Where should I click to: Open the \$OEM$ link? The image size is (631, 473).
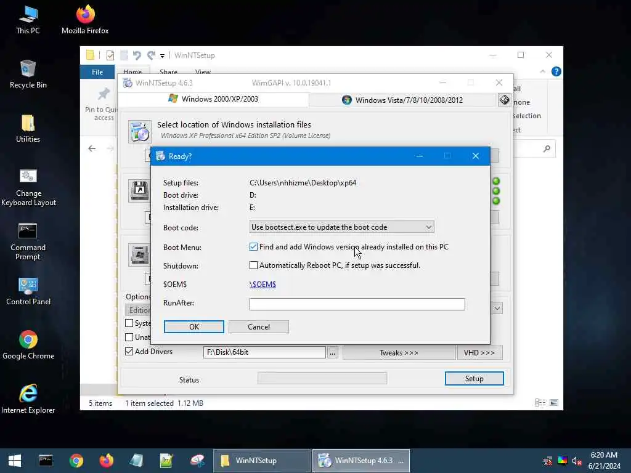click(263, 284)
